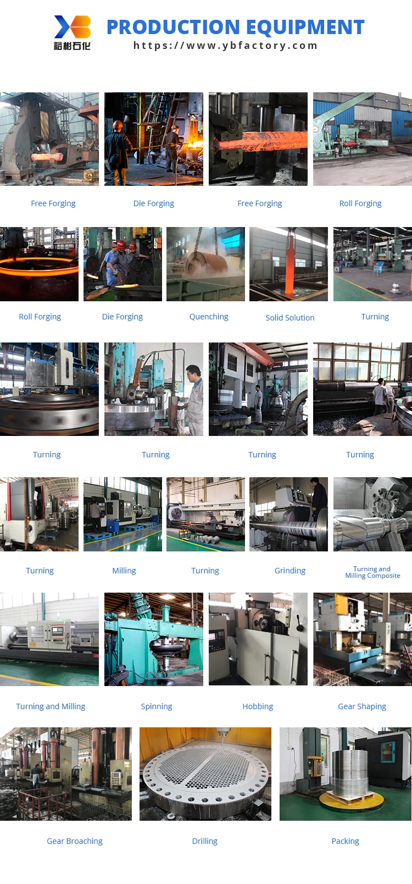
Task: Open the Hobbing machine image
Action: 258,639
